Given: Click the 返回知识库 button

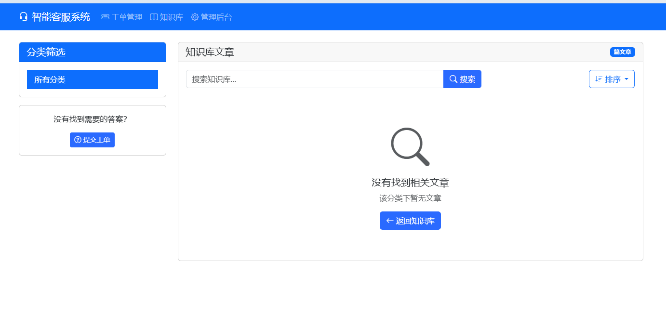Looking at the screenshot, I should tap(410, 220).
